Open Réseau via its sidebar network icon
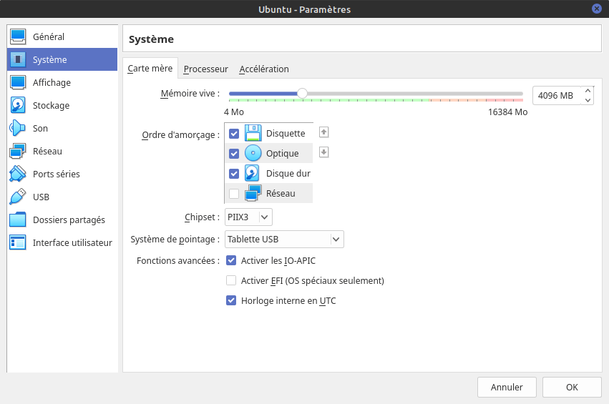Image resolution: width=609 pixels, height=404 pixels. pos(18,151)
